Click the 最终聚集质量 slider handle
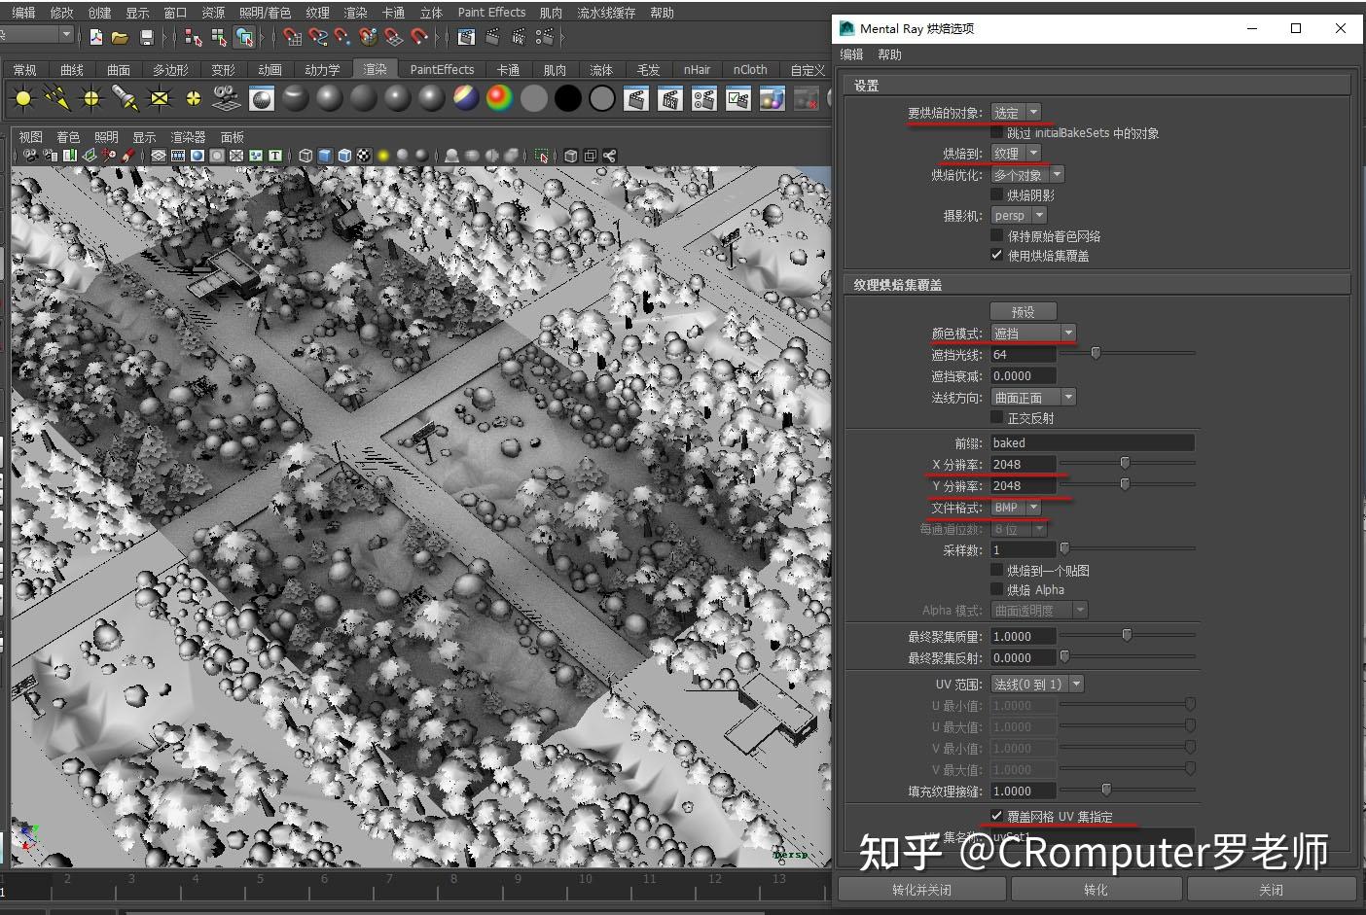 point(1127,634)
